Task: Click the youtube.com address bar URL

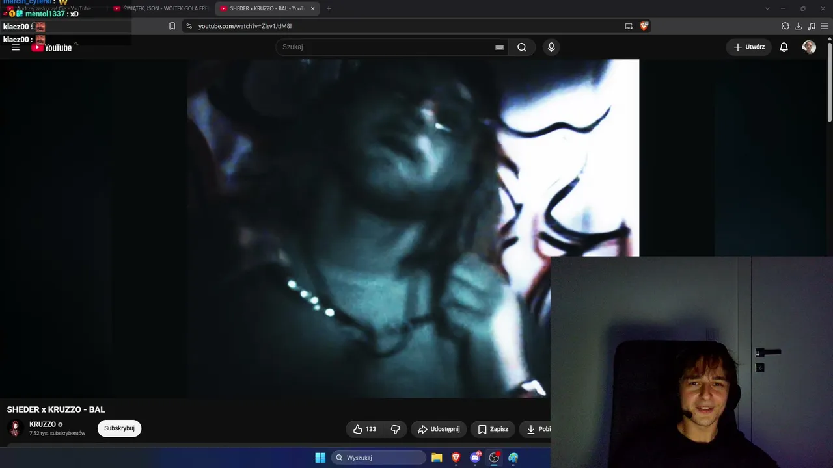Action: click(x=245, y=26)
